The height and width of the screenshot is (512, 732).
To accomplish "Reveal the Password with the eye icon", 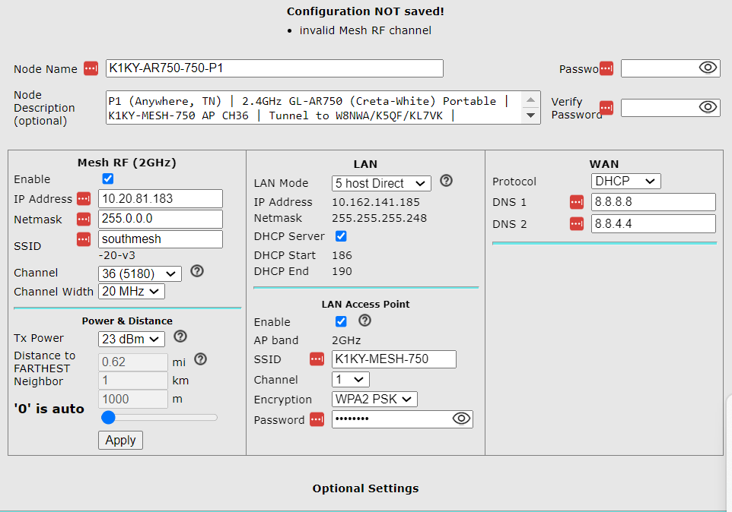I will pyautogui.click(x=708, y=68).
